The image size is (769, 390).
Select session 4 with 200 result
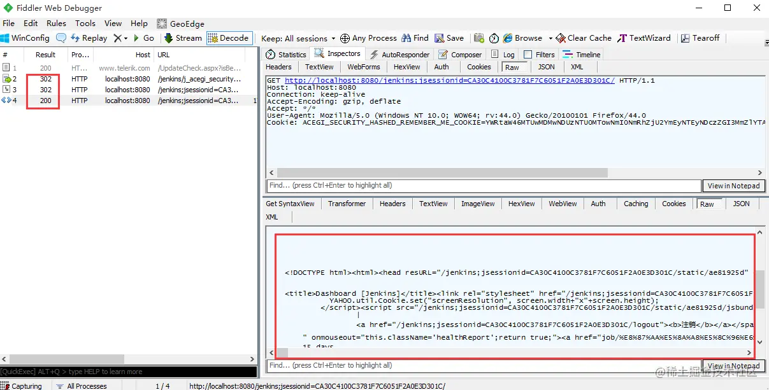point(127,101)
